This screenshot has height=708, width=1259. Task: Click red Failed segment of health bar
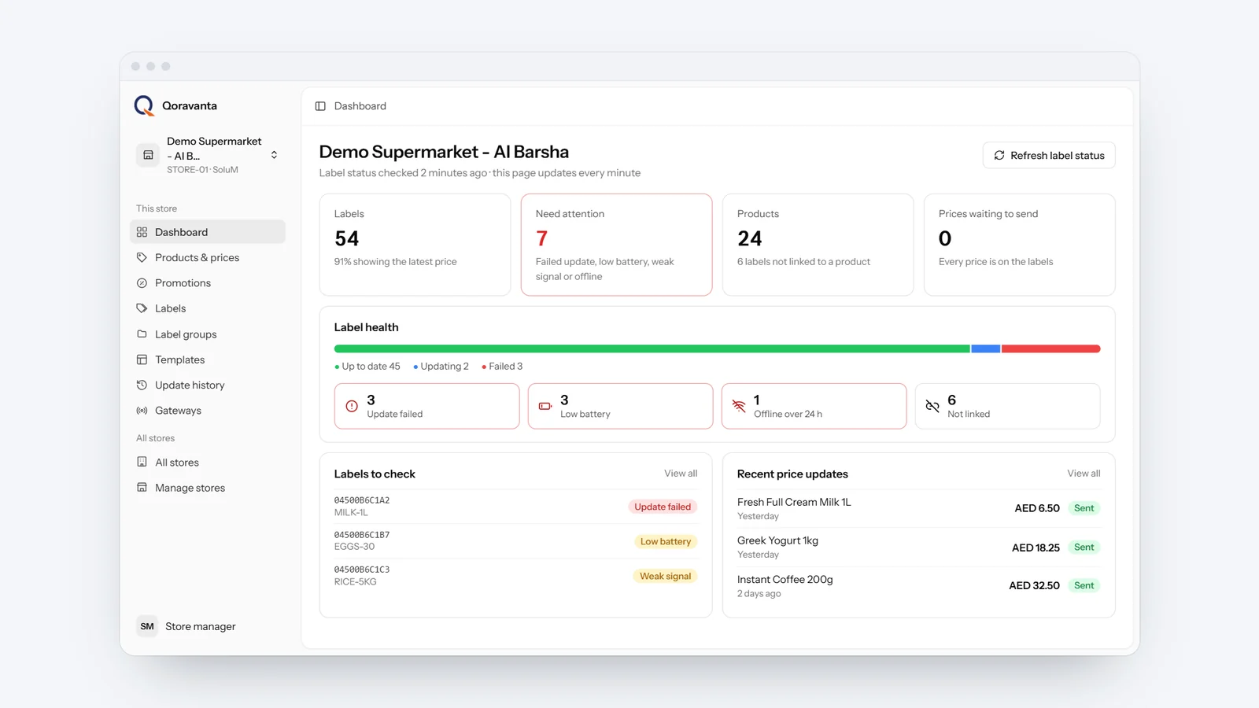[1050, 348]
